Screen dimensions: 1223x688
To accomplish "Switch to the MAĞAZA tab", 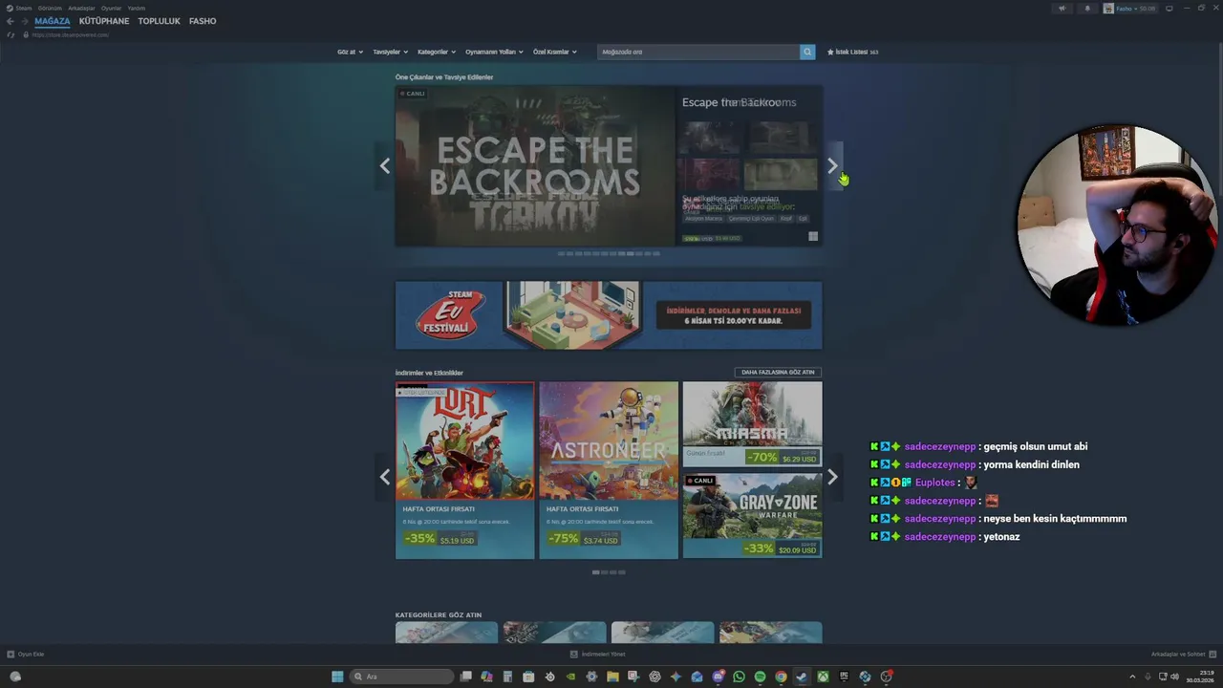I will (x=53, y=21).
